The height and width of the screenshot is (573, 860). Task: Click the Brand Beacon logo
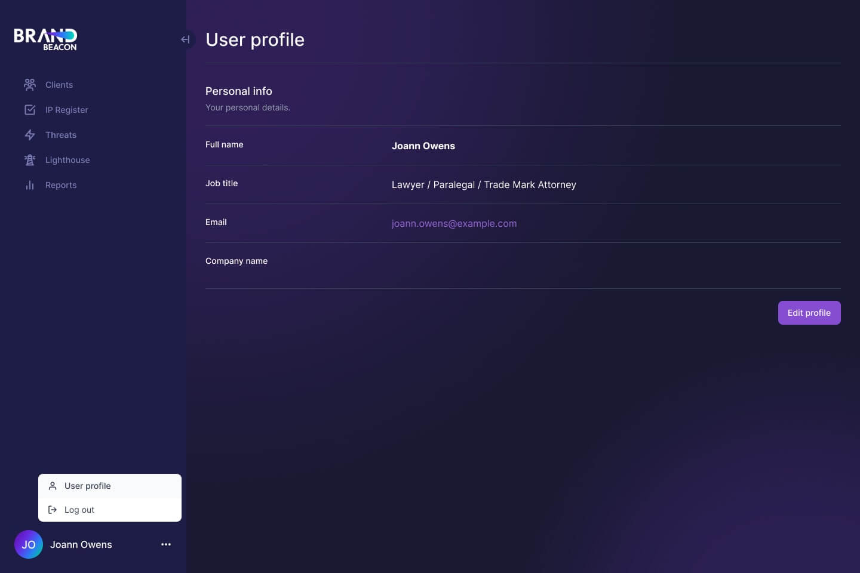pyautogui.click(x=45, y=39)
